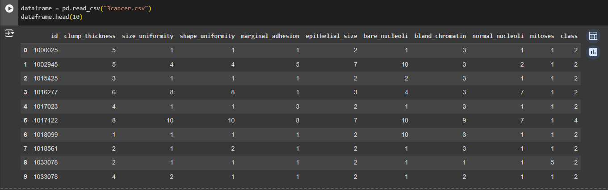
Task: Select the bare_nucleoli column header
Action: (386, 36)
